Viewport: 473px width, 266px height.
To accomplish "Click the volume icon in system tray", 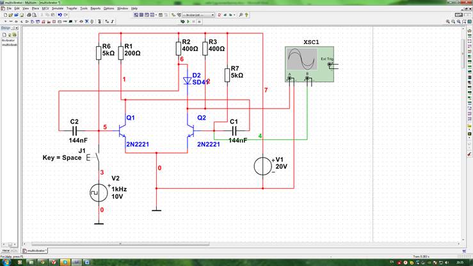I will pyautogui.click(x=447, y=263).
